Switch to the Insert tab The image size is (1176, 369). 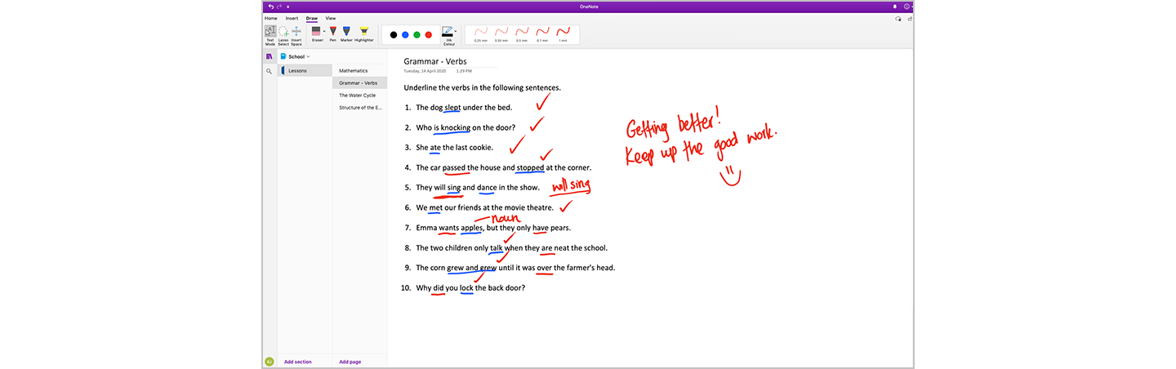click(x=292, y=18)
